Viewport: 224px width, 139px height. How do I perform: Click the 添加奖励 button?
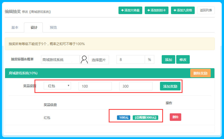[170, 86]
